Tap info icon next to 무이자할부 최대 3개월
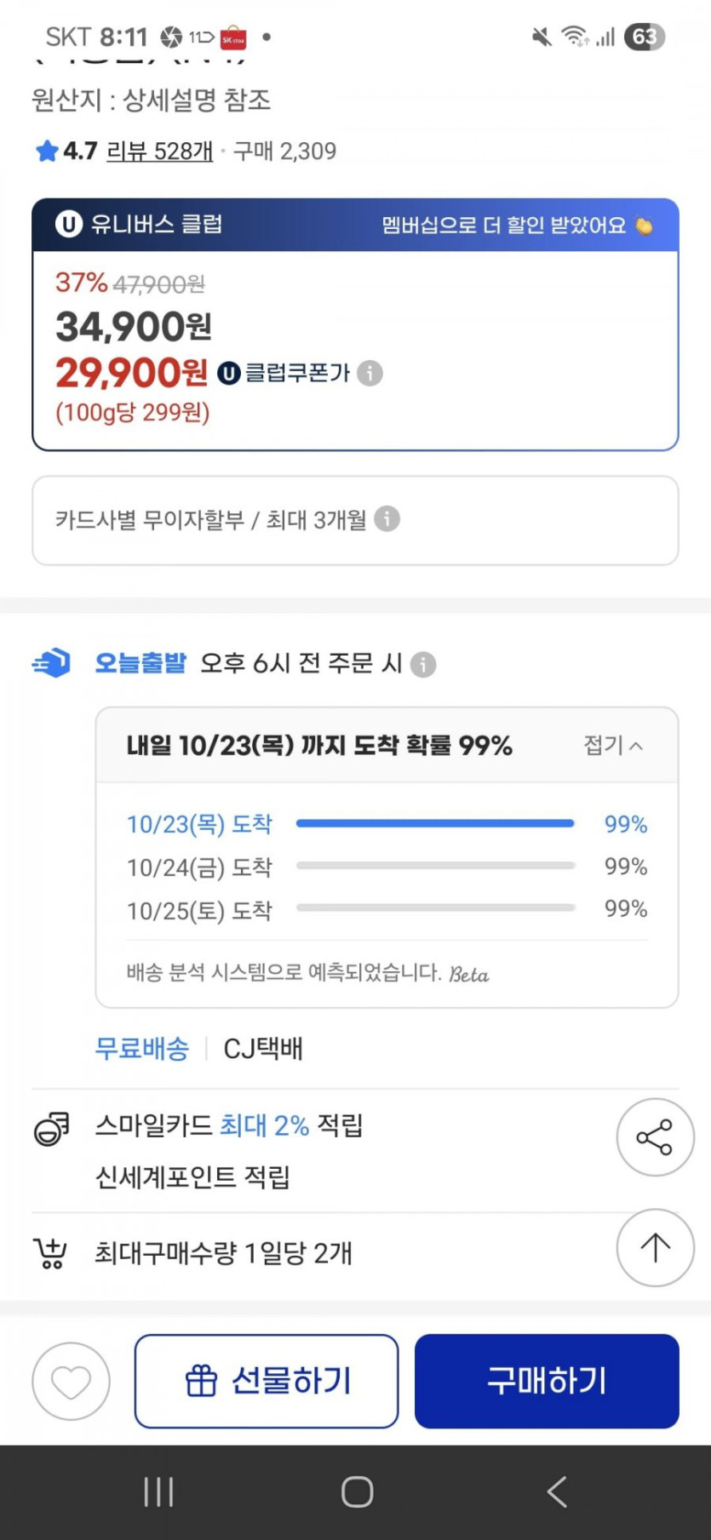This screenshot has width=711, height=1540. [x=387, y=518]
